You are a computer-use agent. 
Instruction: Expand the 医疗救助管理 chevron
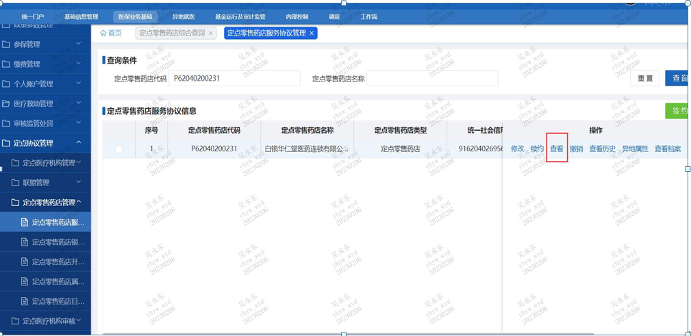[x=79, y=103]
